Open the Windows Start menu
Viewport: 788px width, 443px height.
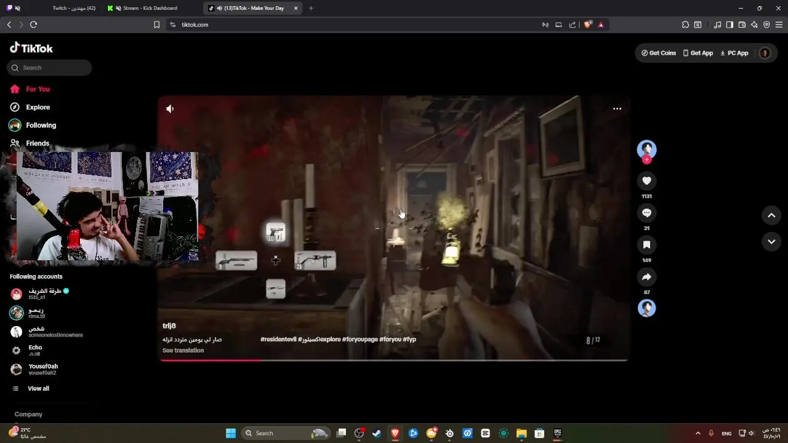(231, 433)
